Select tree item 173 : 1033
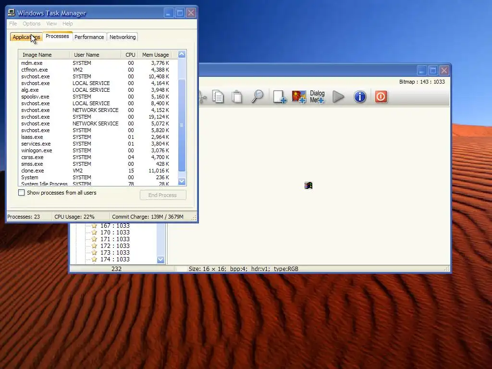This screenshot has width=492, height=369. click(115, 253)
